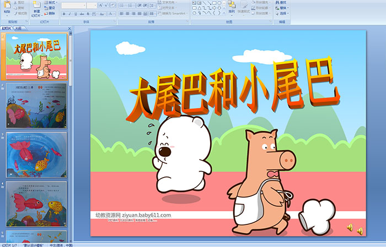Align text left in paragraph group
Image resolution: width=386 pixels, height=247 pixels.
coord(121,14)
